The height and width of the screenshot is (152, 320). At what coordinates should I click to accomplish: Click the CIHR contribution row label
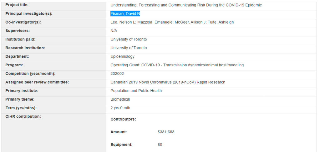23,116
